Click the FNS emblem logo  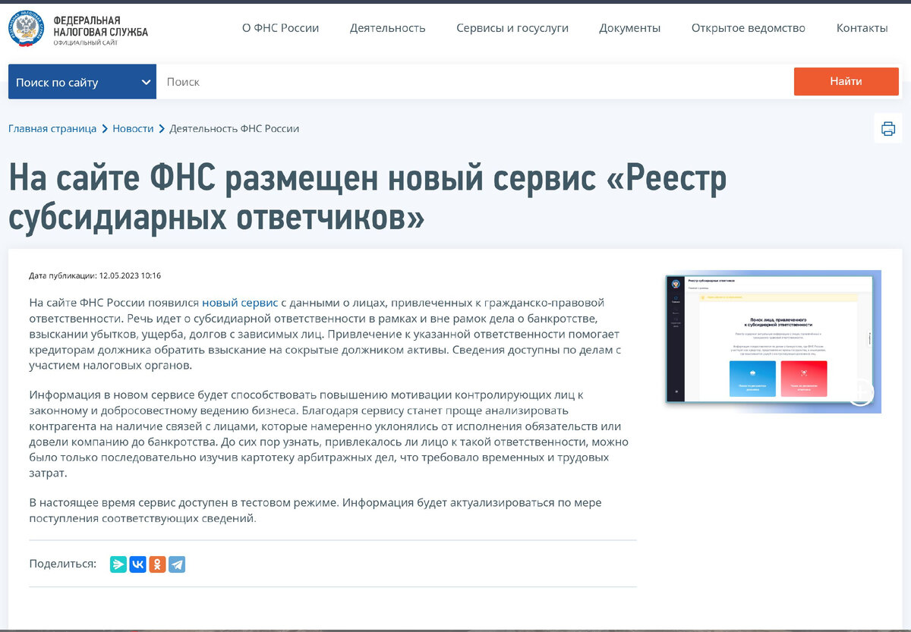coord(27,30)
